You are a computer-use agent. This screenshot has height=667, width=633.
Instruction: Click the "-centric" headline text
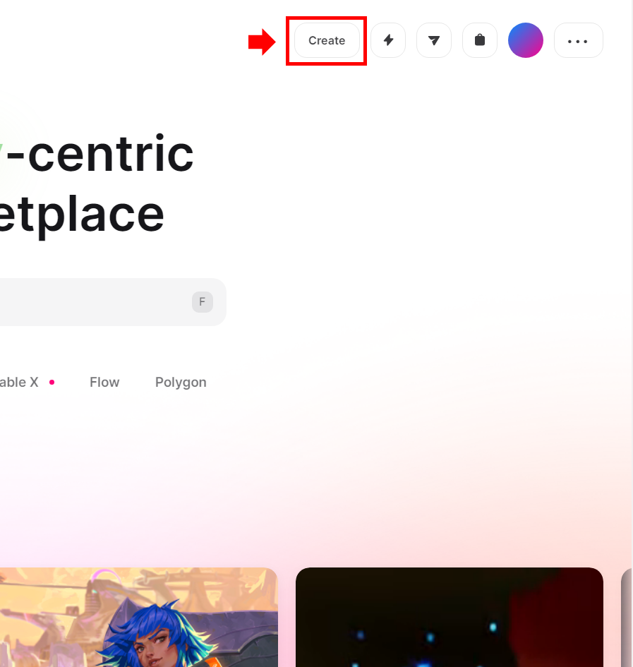coord(100,153)
